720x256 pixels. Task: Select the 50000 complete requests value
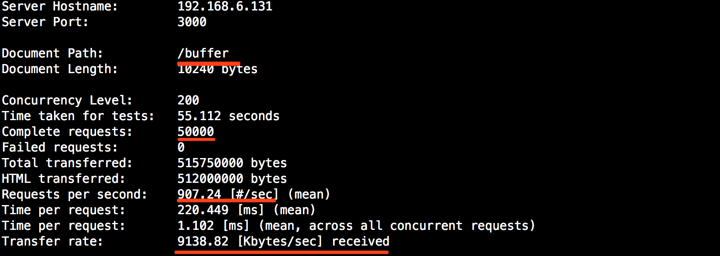[196, 131]
